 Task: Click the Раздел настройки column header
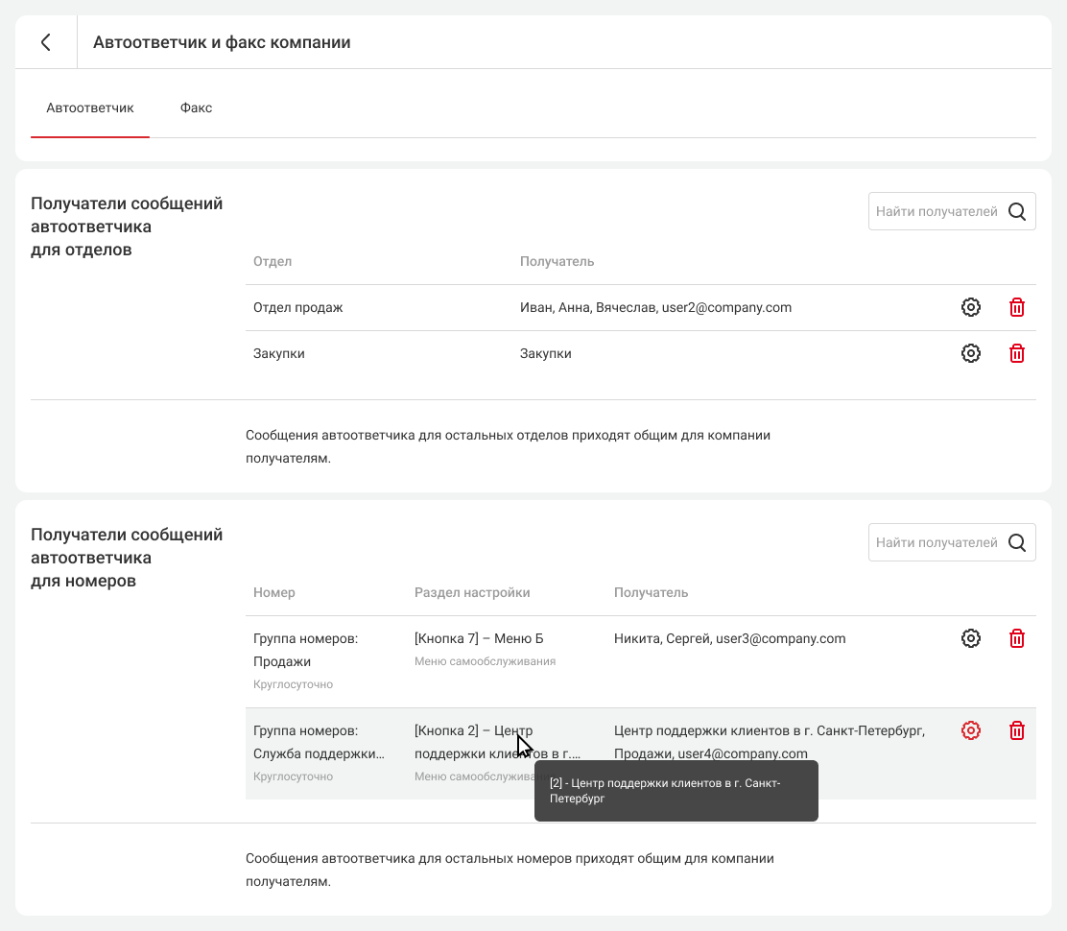472,592
